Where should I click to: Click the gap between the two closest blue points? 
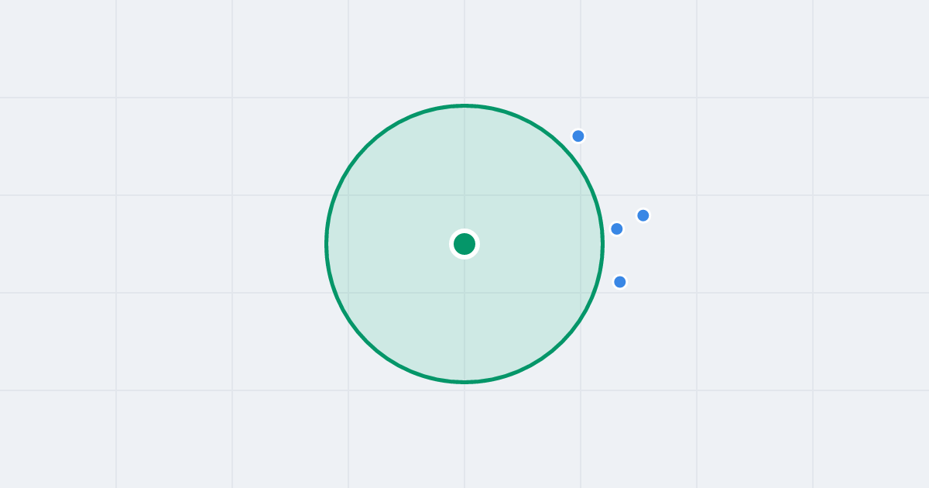click(x=630, y=222)
